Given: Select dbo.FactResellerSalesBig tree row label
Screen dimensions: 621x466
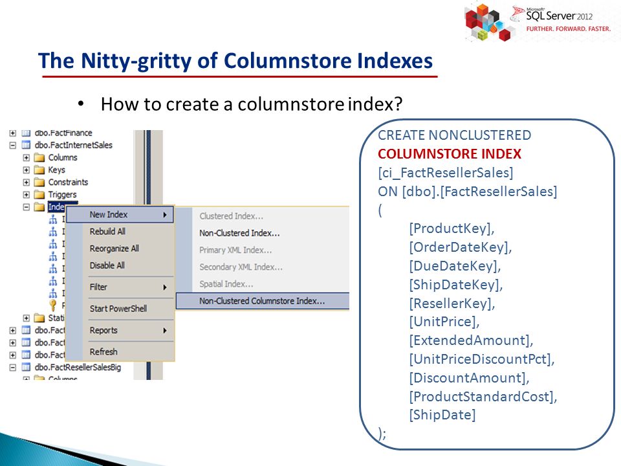Looking at the screenshot, I should pos(78,368).
